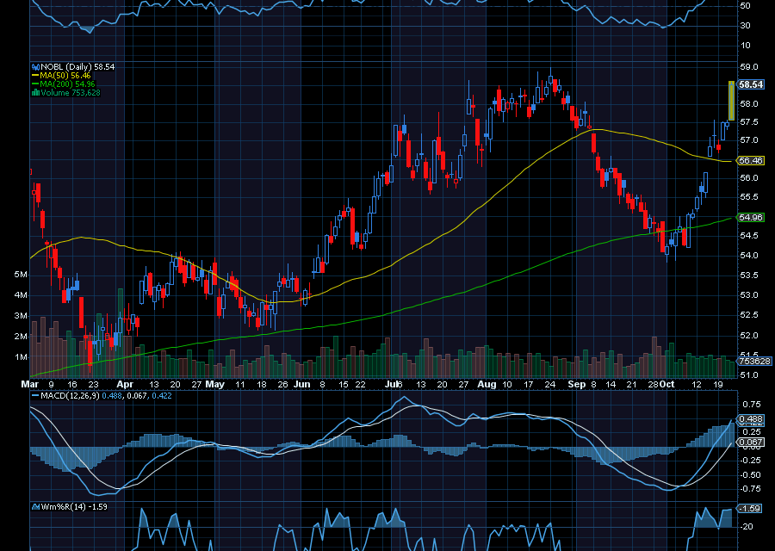Viewport: 775px width, 551px height.
Task: Click the Oct month label
Action: pos(667,385)
